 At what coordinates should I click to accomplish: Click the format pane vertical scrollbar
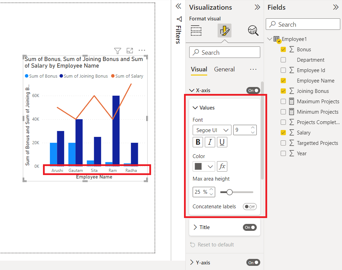click(x=262, y=131)
